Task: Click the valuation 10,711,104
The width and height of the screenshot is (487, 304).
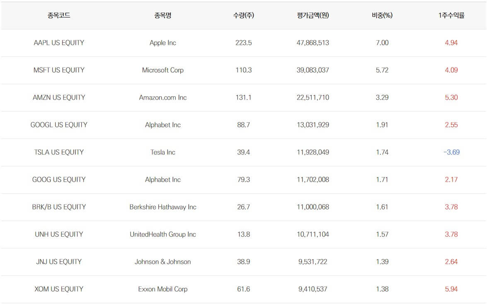Action: click(313, 234)
